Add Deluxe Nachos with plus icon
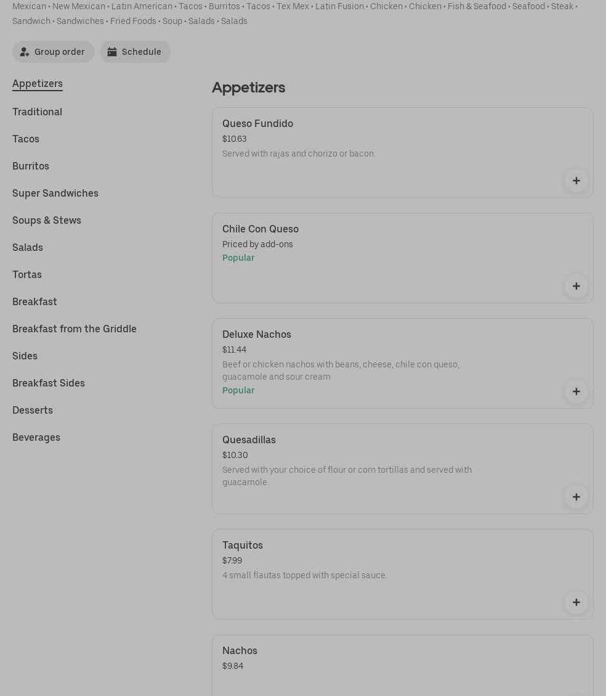Screen dimensions: 606x696 [x=576, y=391]
